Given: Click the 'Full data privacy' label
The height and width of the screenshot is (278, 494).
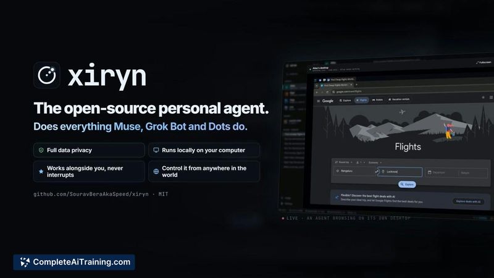Looking at the screenshot, I should click(x=69, y=150).
